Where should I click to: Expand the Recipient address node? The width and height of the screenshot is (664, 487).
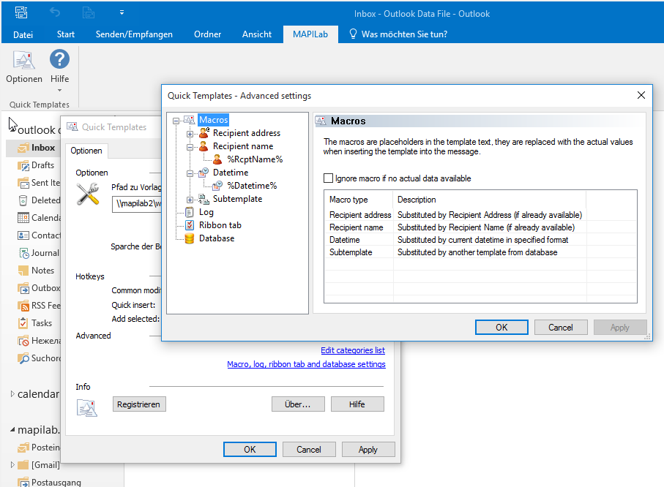point(190,134)
